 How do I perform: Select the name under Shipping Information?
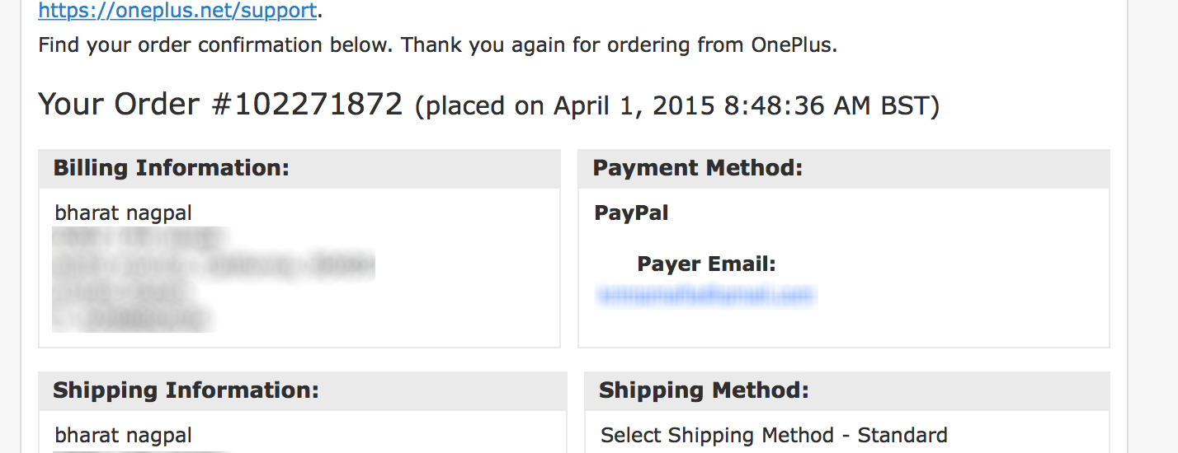coord(123,435)
